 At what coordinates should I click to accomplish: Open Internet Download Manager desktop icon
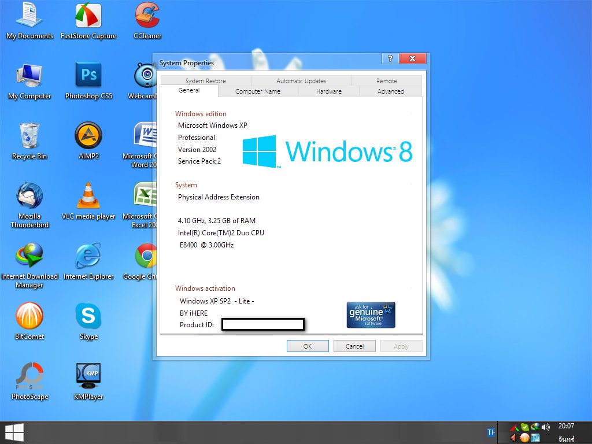tap(29, 265)
